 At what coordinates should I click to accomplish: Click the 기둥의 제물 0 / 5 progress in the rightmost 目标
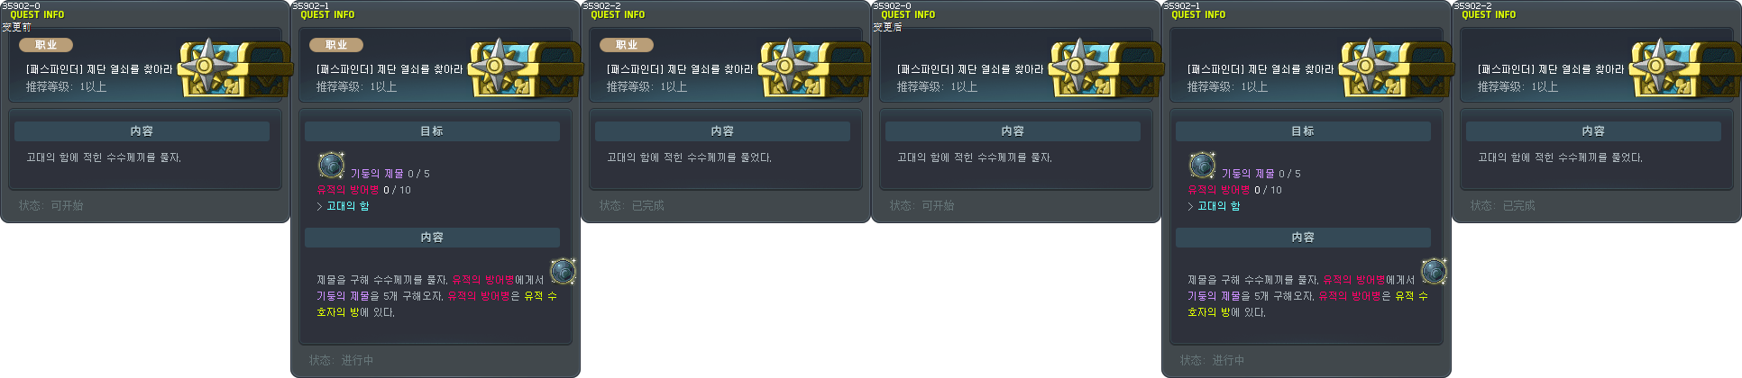[1261, 174]
